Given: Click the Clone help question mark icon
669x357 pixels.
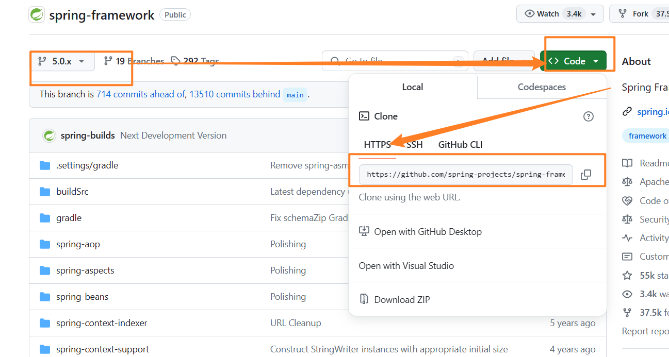Looking at the screenshot, I should point(588,116).
